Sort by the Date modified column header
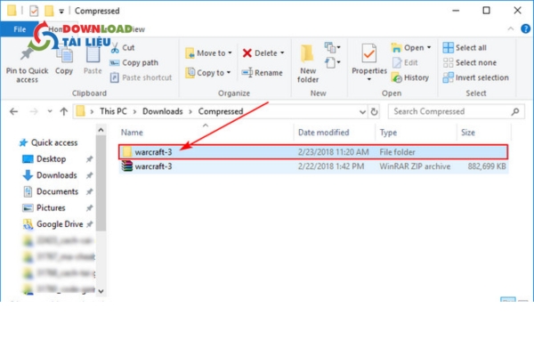The image size is (534, 356). (x=323, y=132)
